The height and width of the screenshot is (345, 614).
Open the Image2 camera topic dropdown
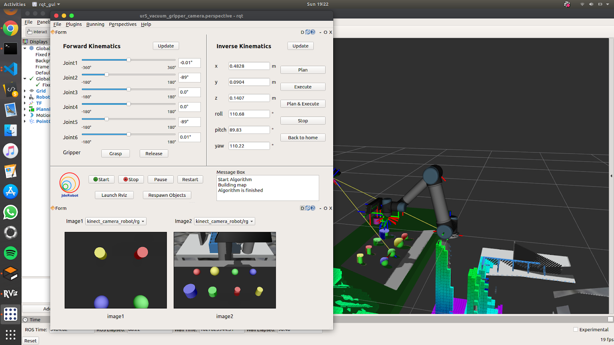[224, 221]
